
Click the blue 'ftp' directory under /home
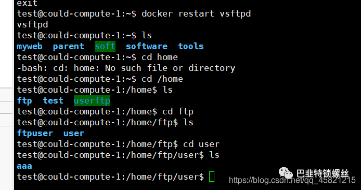click(x=24, y=101)
